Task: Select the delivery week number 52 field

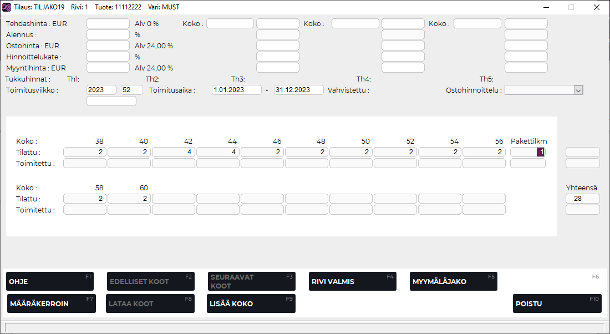Action: tap(132, 90)
